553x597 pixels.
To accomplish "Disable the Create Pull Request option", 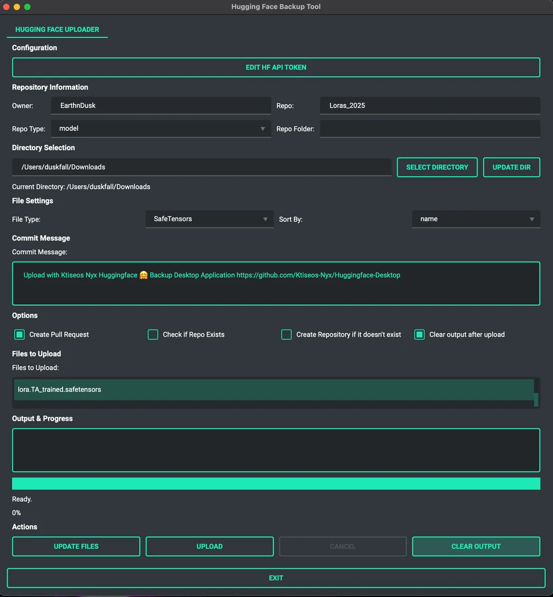I will 19,334.
